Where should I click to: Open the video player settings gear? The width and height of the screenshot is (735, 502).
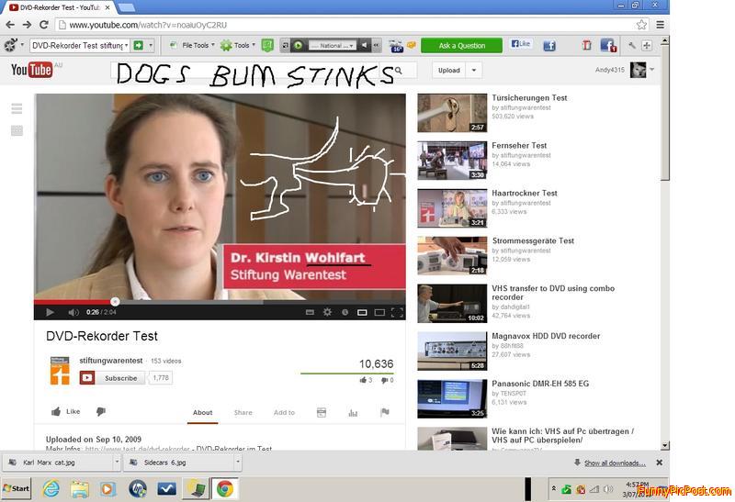click(327, 312)
